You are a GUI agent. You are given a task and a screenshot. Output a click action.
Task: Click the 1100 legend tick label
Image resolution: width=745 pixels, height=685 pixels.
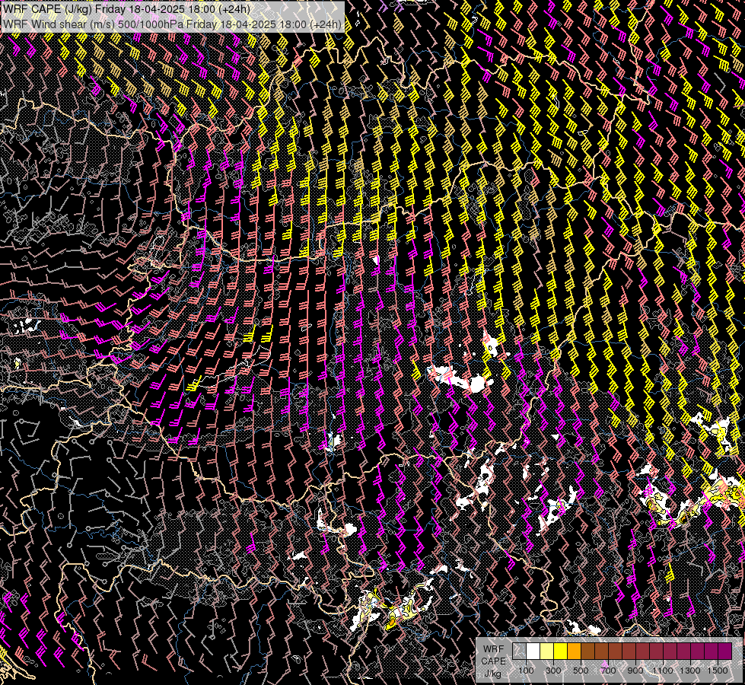(662, 671)
